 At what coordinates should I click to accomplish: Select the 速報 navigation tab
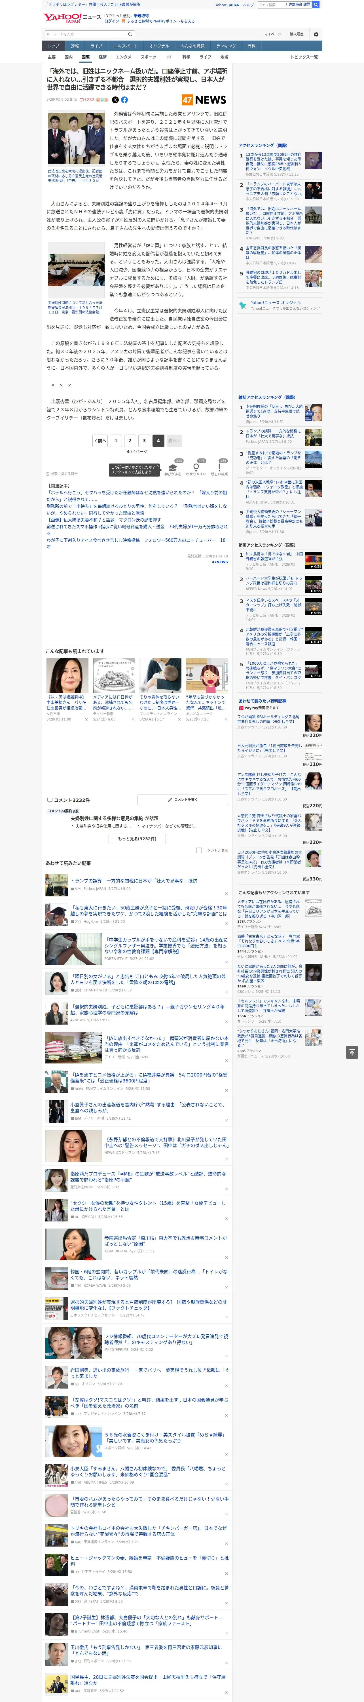[75, 46]
